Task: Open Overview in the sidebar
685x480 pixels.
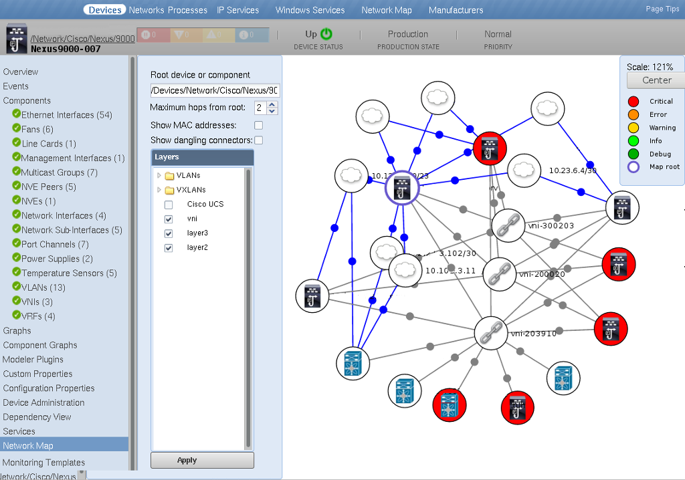Action: 21,72
